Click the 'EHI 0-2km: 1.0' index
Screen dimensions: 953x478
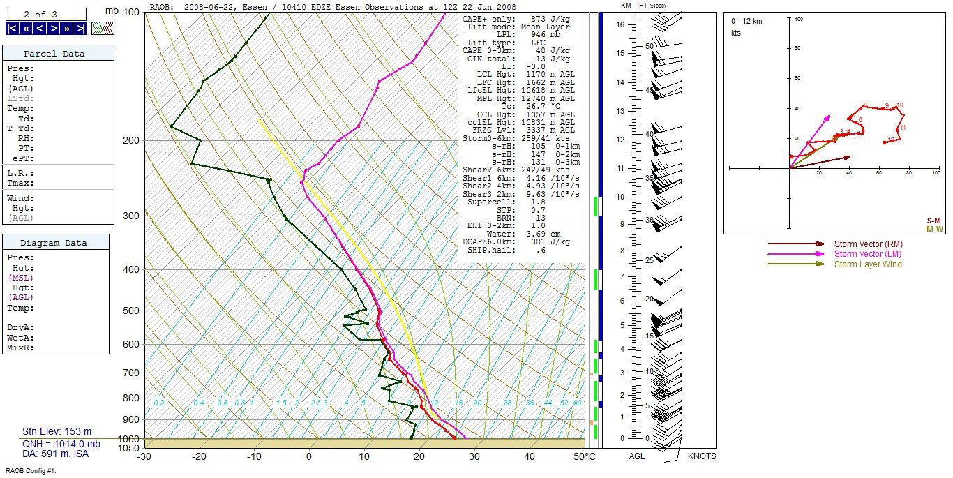coord(506,225)
